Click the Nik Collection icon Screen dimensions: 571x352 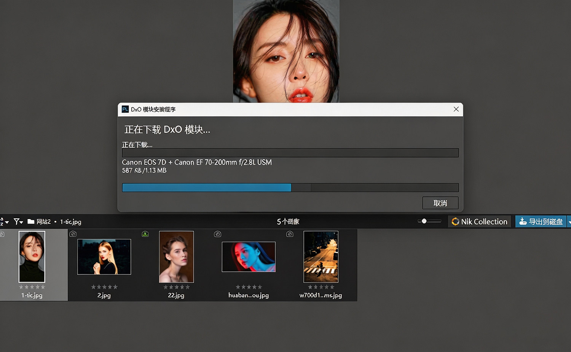tap(455, 221)
